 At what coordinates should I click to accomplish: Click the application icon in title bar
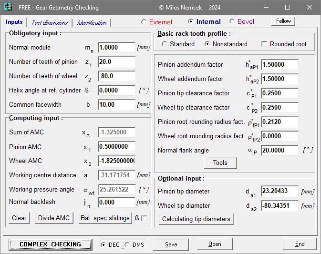click(x=8, y=7)
